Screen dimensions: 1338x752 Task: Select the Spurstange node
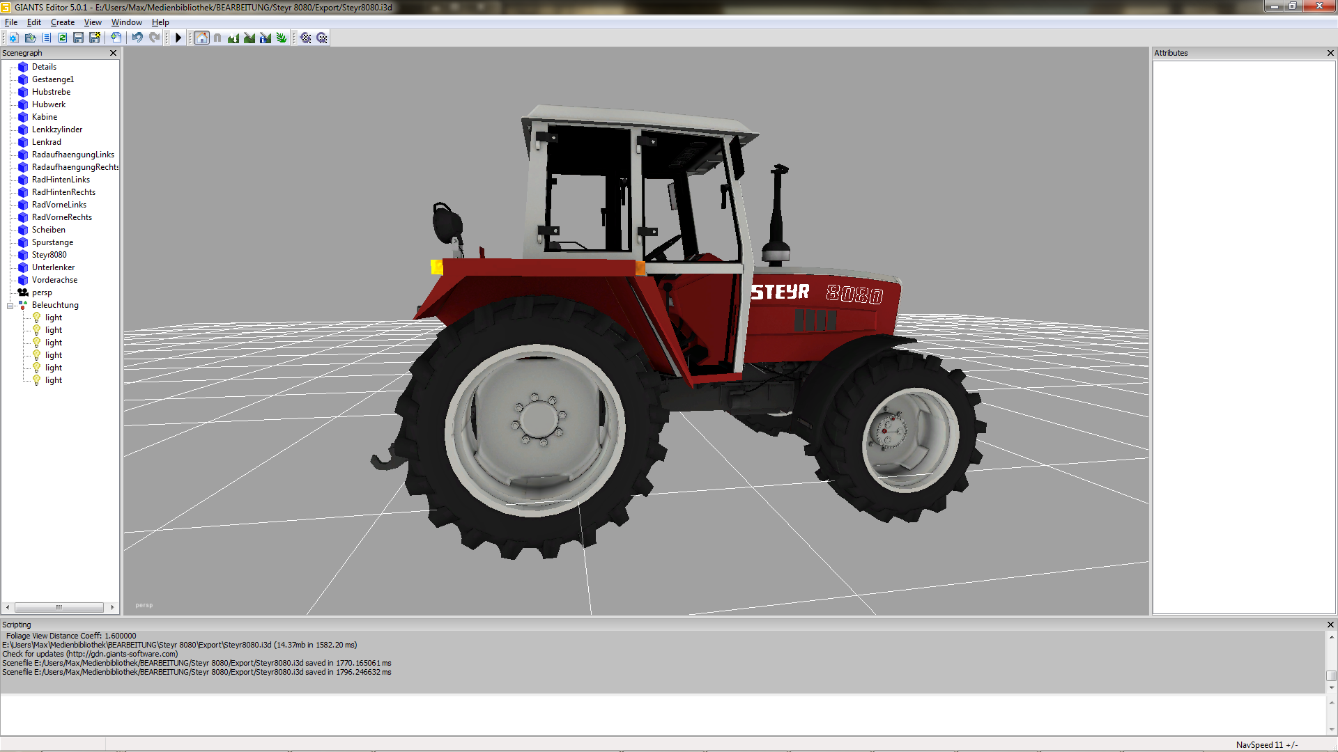52,242
